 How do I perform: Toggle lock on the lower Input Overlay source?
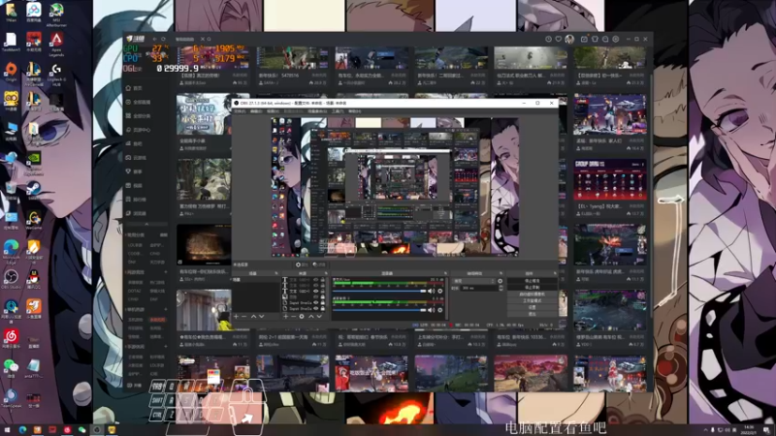[x=322, y=308]
